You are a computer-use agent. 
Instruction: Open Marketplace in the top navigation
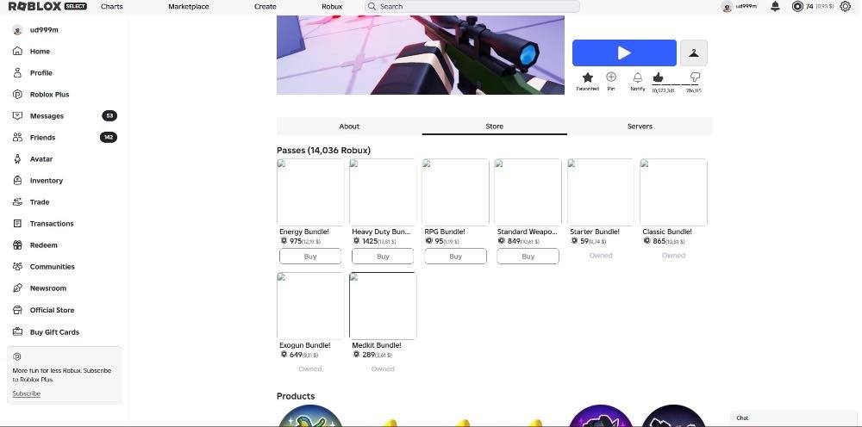189,7
